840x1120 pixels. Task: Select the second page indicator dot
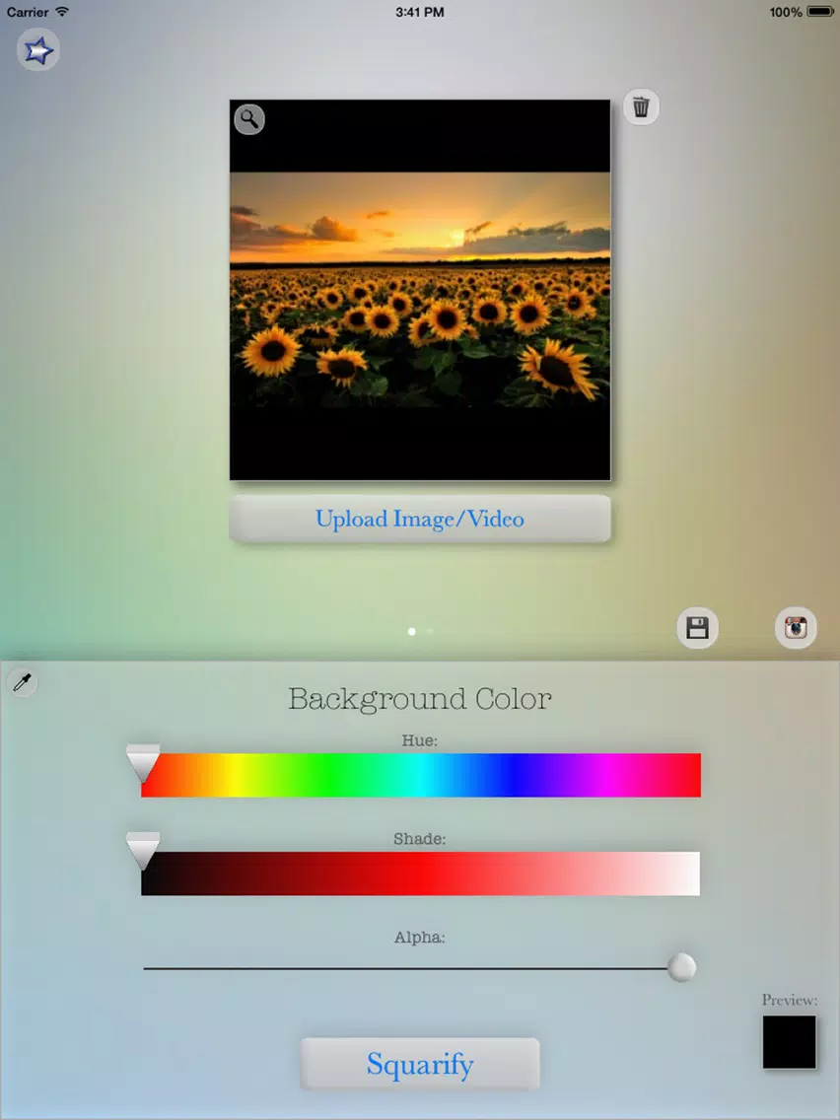[x=429, y=631]
